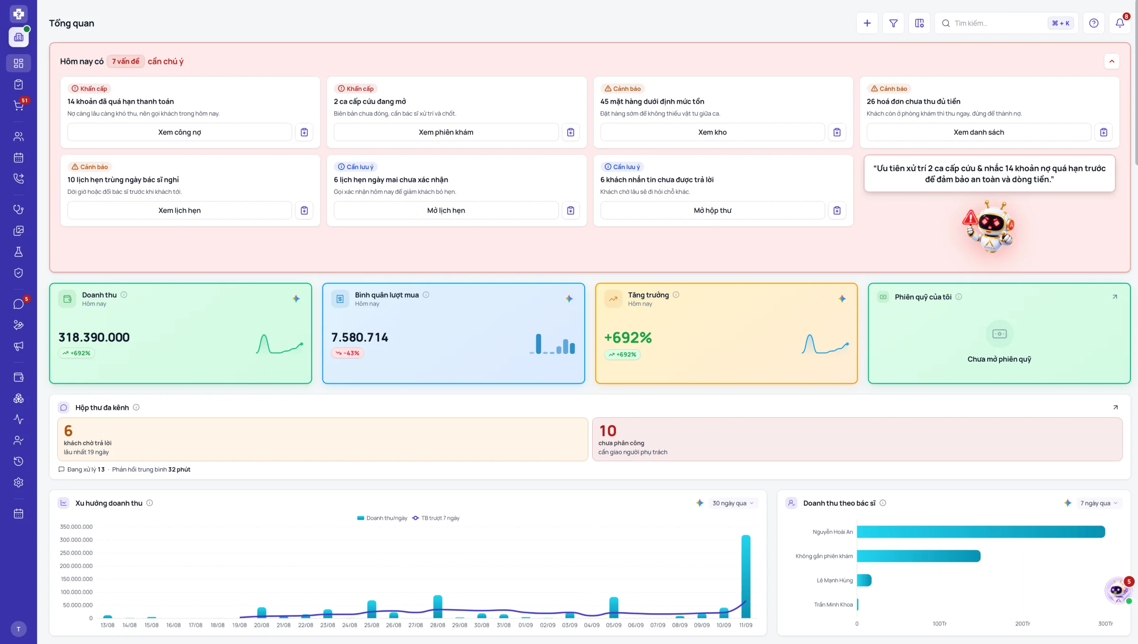
Task: Click the 318.390.000 revenue value
Action: [94, 337]
